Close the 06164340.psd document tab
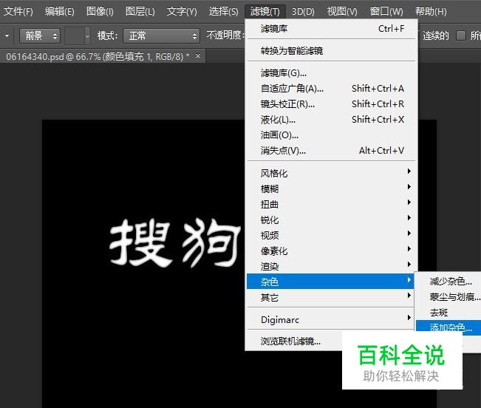The image size is (481, 408). pyautogui.click(x=198, y=56)
